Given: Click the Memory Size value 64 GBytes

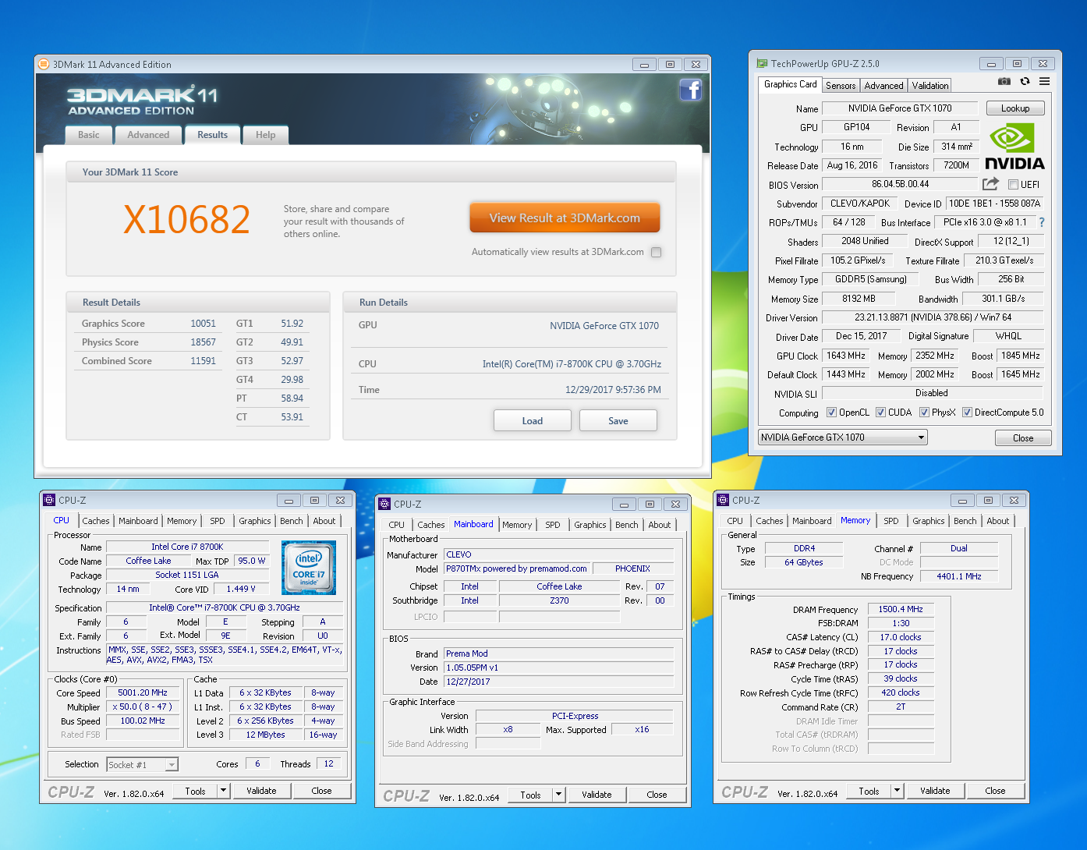Looking at the screenshot, I should pyautogui.click(x=803, y=562).
